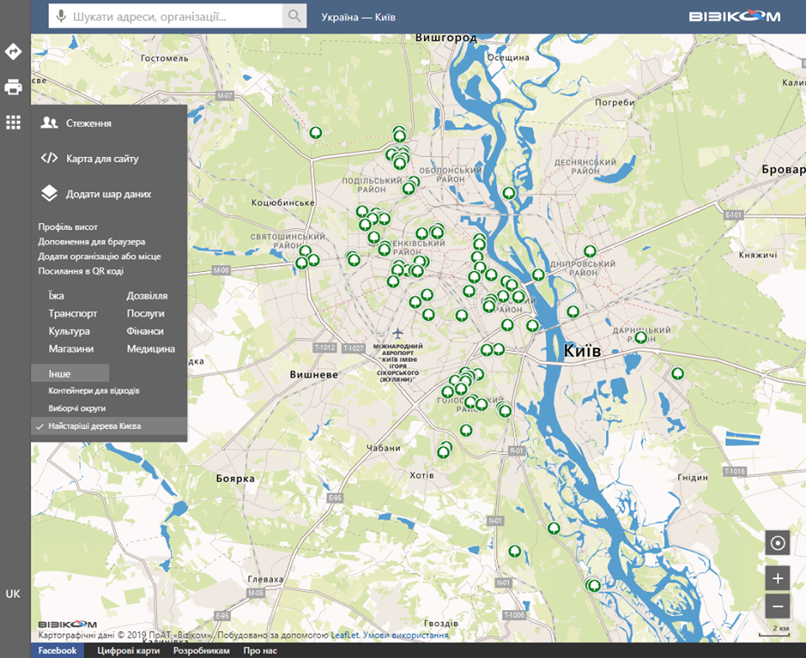Switch language via UK selector
The height and width of the screenshot is (658, 806).
pos(13,594)
